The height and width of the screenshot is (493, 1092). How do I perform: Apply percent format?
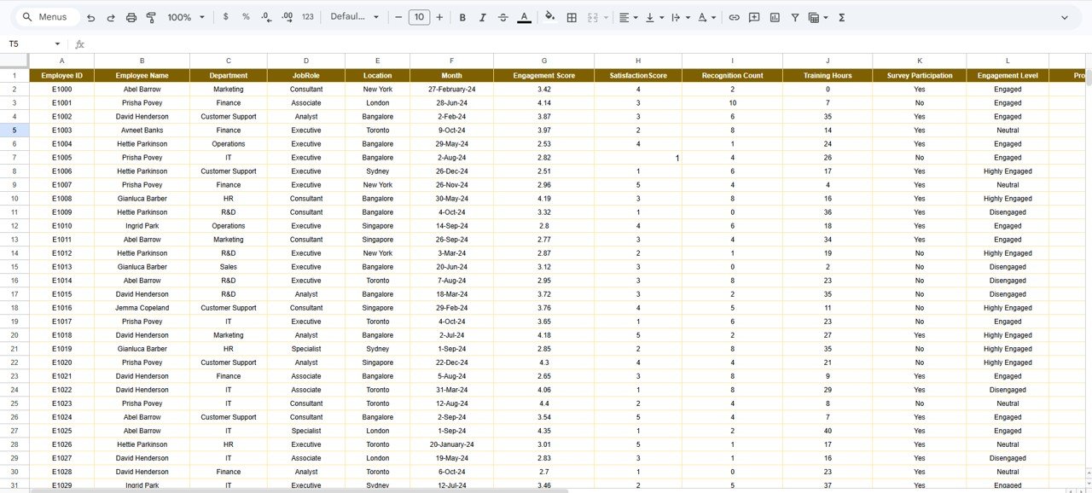point(245,17)
